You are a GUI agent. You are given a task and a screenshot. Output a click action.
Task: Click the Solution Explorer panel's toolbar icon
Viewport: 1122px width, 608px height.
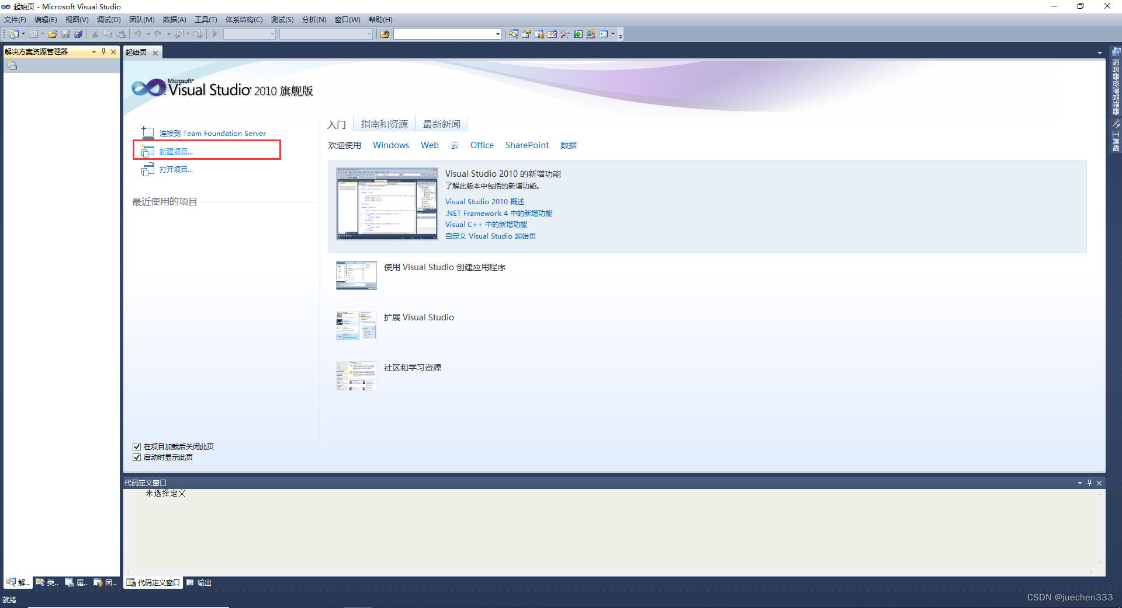point(12,65)
